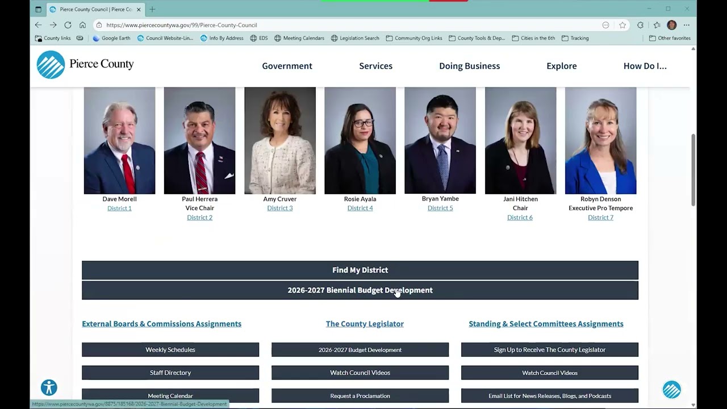Open the District 6 link
The width and height of the screenshot is (727, 409).
(x=520, y=218)
